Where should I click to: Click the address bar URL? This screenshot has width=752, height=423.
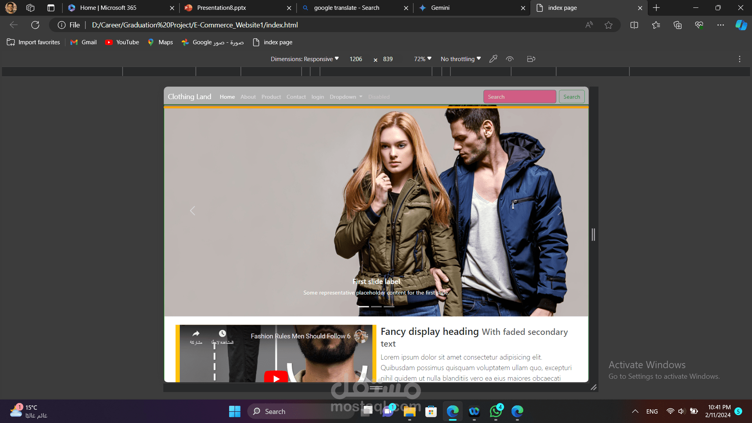coord(195,25)
